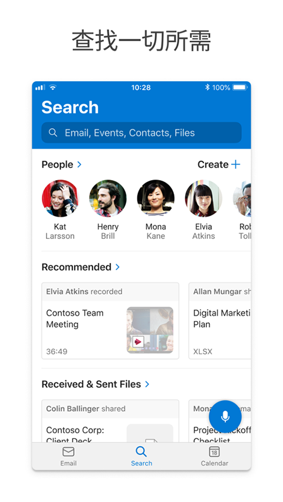This screenshot has width=283, height=502.
Task: Expand the People section chevron
Action: coord(79,164)
